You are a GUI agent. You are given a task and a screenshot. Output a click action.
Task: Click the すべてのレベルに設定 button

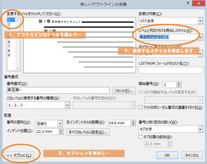pyautogui.click(x=88, y=132)
